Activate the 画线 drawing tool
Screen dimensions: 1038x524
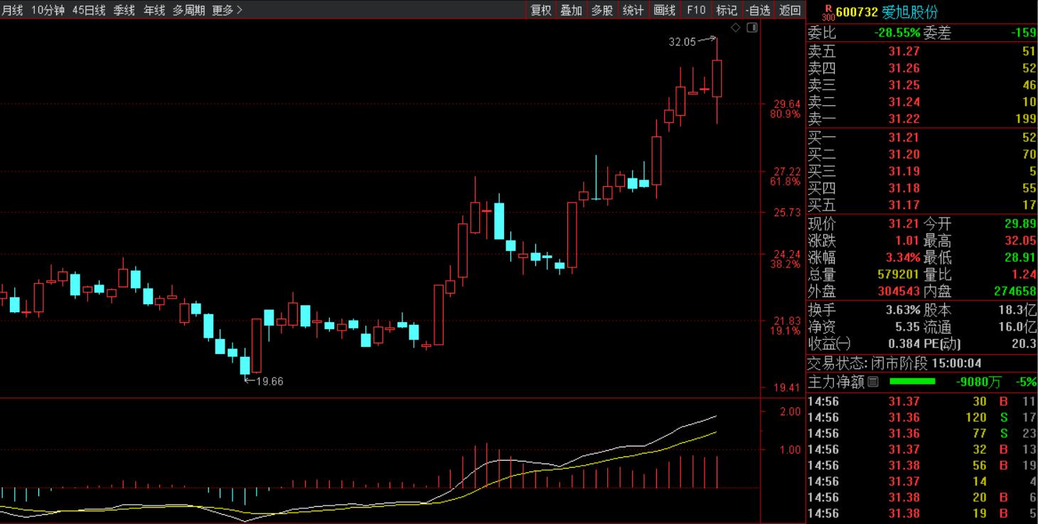(665, 10)
